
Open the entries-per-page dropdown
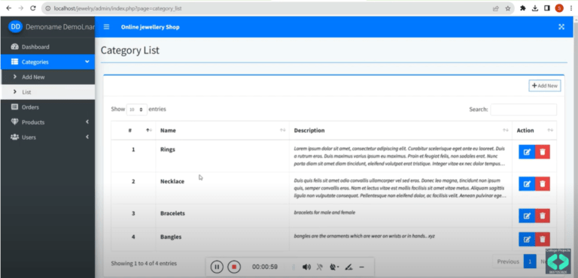[x=137, y=110]
